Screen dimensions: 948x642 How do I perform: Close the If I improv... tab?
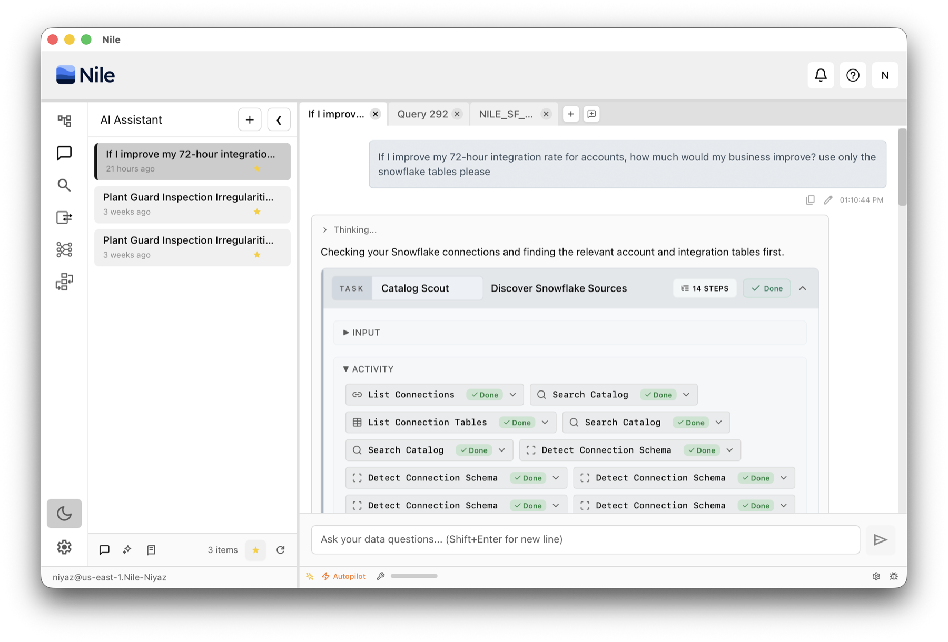(x=376, y=114)
